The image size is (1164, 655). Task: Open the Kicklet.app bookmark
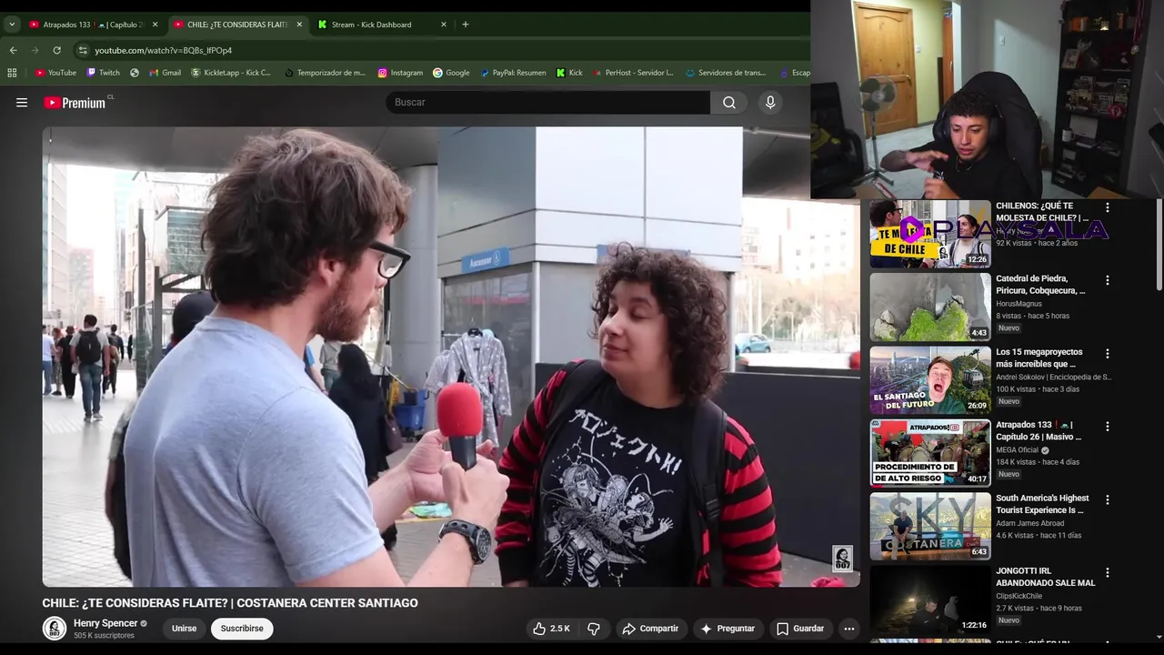point(231,73)
